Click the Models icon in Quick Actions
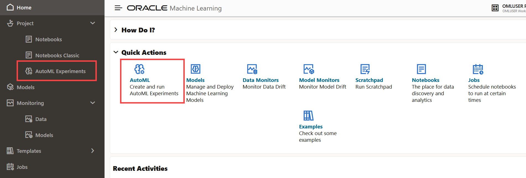Screen dimensions: 526x178 click(x=196, y=69)
